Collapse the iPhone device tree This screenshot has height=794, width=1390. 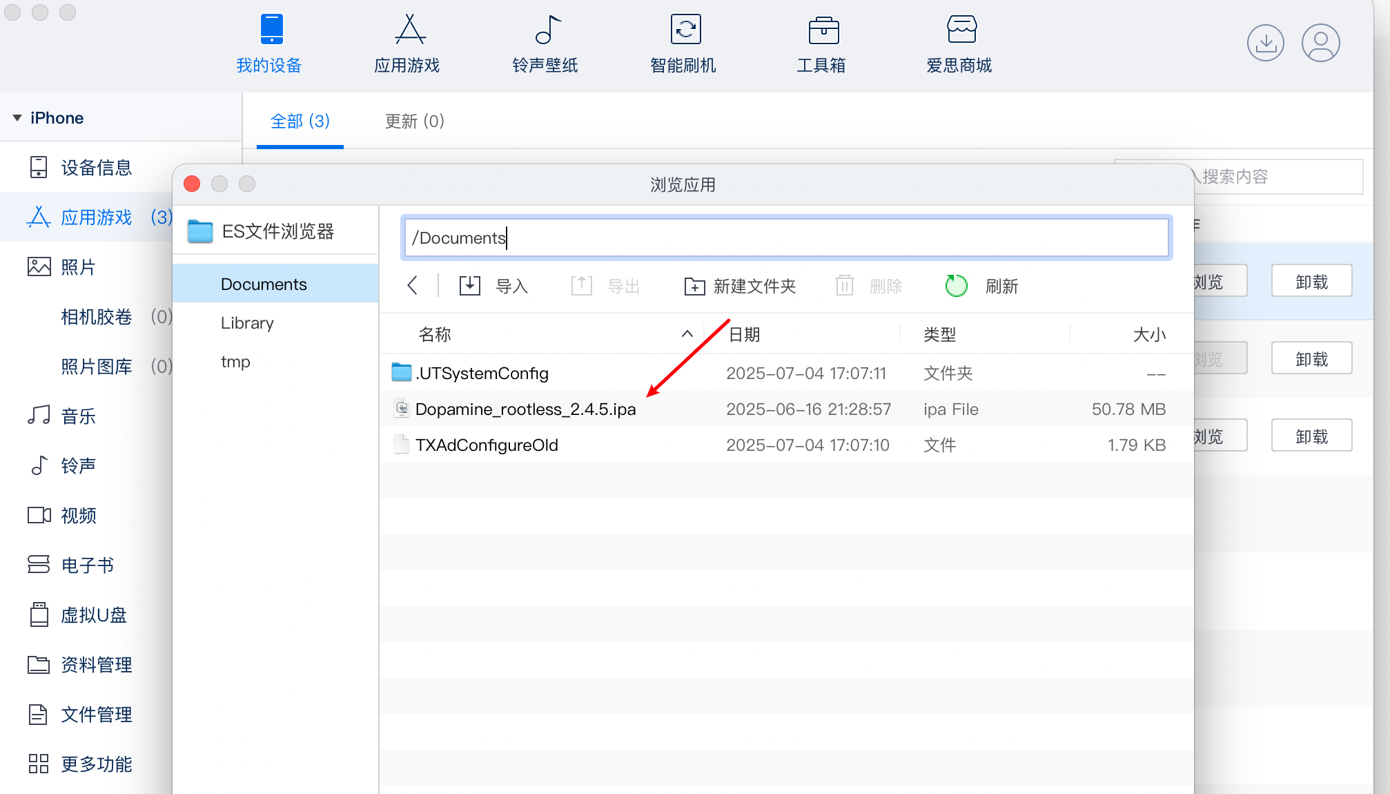[17, 118]
